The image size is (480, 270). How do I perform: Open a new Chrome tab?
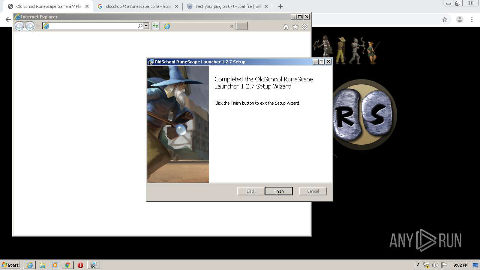pos(280,6)
